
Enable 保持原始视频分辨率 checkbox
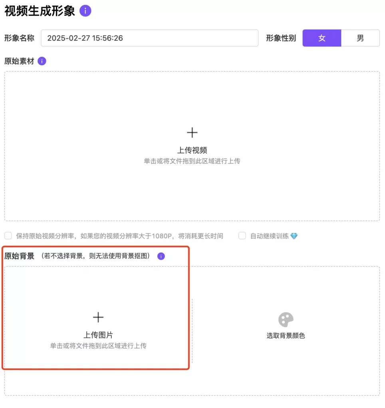(x=8, y=236)
